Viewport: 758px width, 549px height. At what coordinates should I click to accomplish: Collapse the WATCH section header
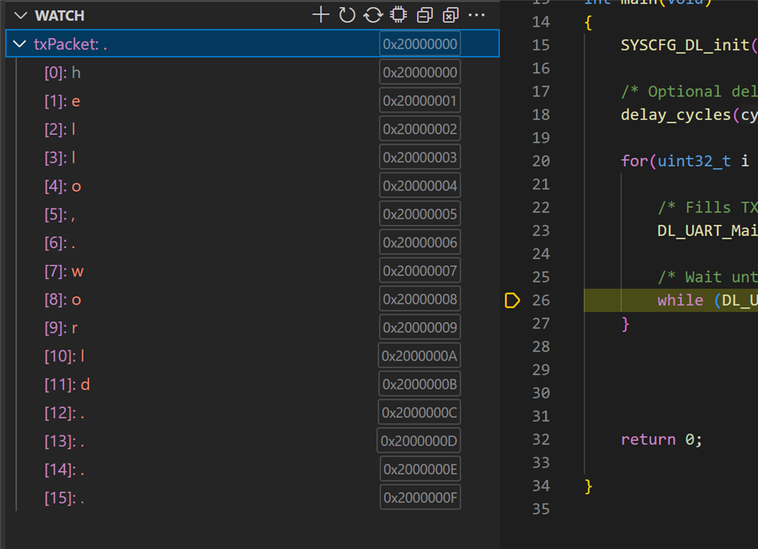tap(20, 15)
